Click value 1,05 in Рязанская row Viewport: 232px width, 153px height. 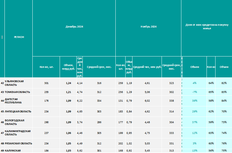[x=68, y=143]
